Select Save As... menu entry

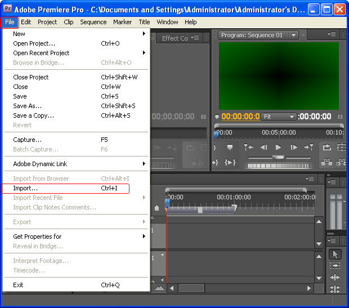77,106
